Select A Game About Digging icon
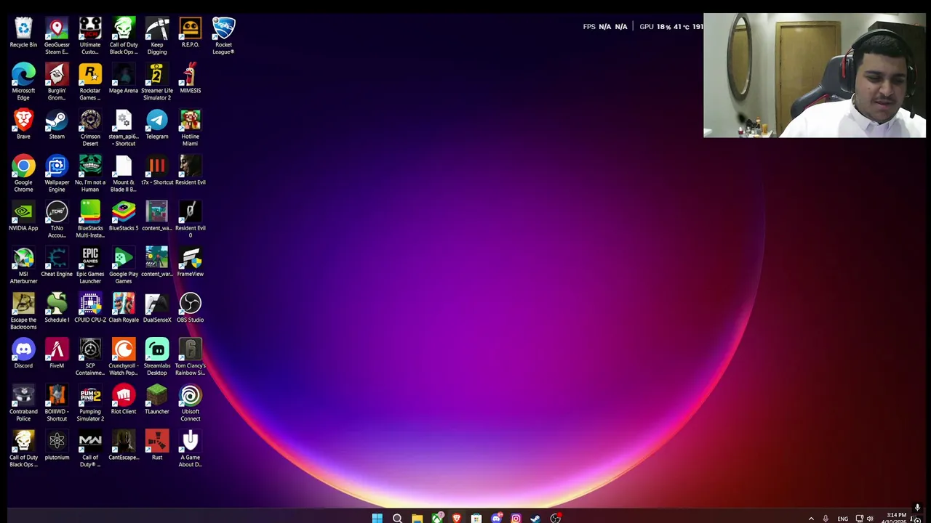Image resolution: width=931 pixels, height=523 pixels. coord(190,448)
